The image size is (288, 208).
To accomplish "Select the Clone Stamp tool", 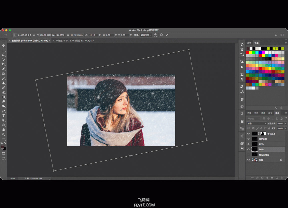I will tap(3, 83).
